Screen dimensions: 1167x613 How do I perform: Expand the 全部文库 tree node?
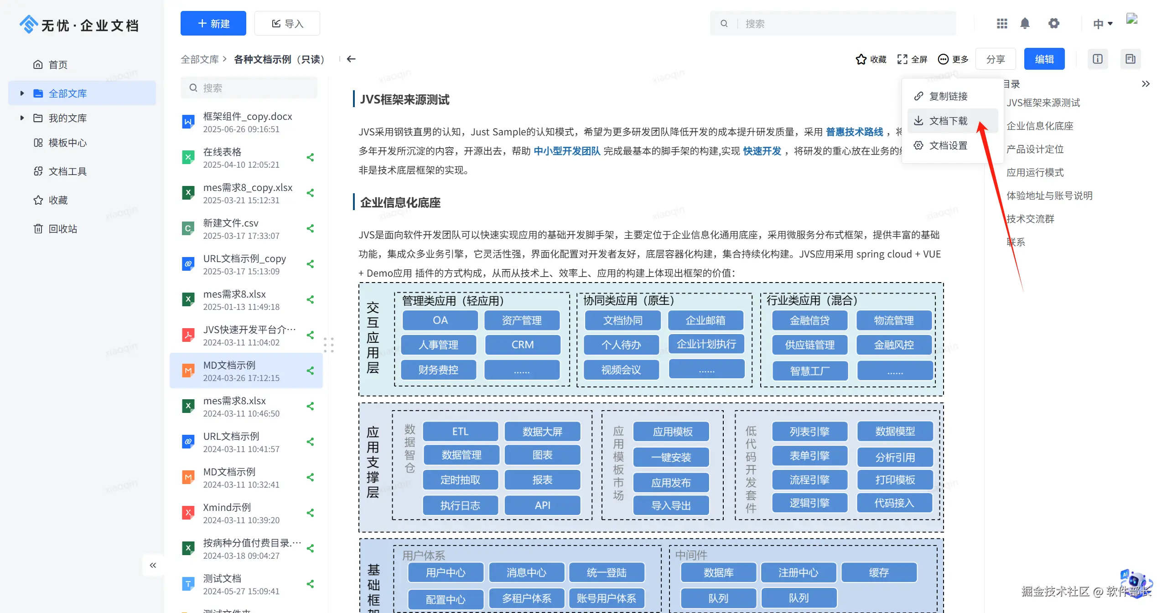pyautogui.click(x=22, y=93)
